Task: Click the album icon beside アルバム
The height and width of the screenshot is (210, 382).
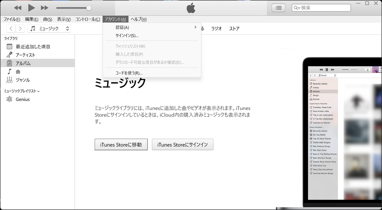Action: coord(9,63)
